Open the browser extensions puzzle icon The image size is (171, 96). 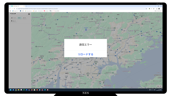pyautogui.click(x=154, y=9)
